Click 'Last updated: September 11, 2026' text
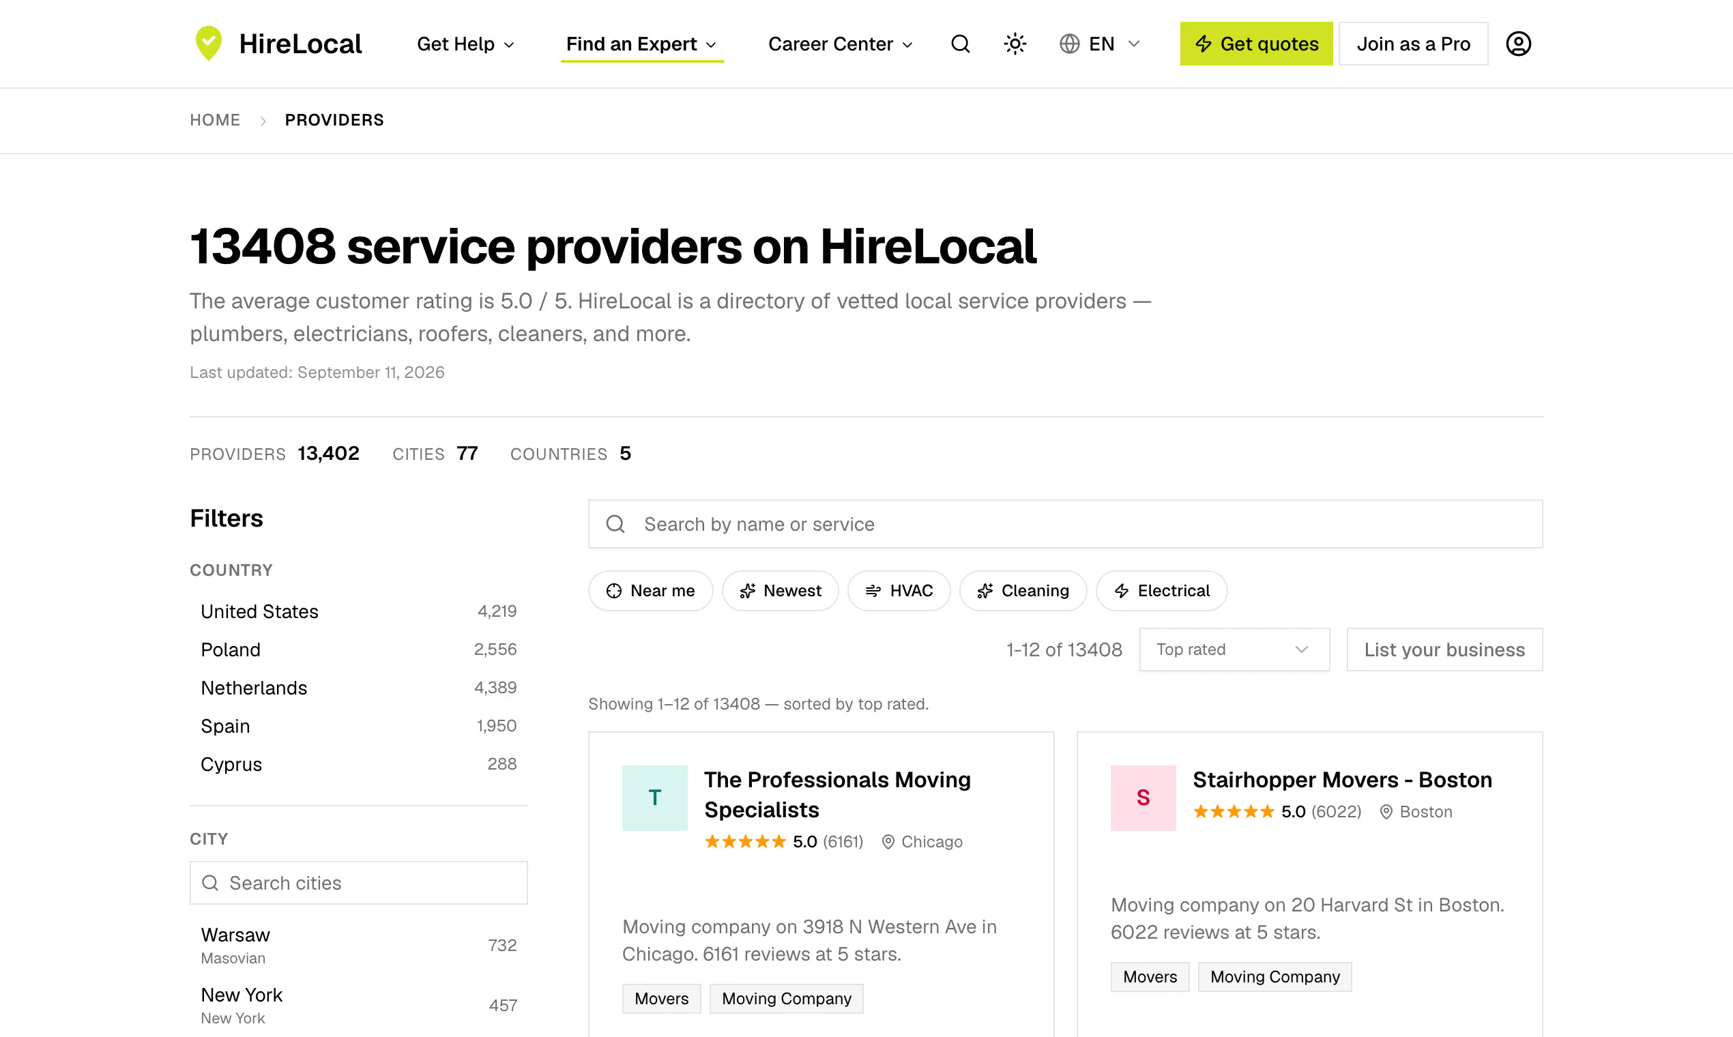The image size is (1733, 1037). [x=317, y=373]
